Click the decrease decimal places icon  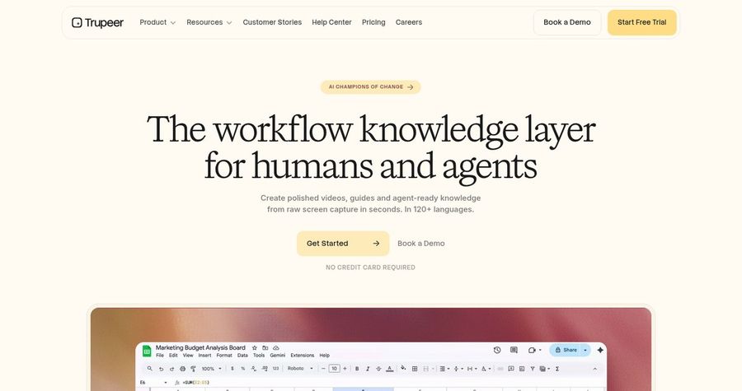pos(254,368)
